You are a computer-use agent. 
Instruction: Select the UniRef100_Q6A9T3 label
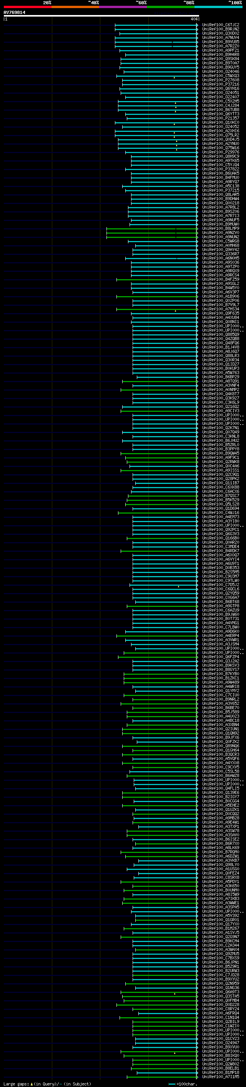220,992
